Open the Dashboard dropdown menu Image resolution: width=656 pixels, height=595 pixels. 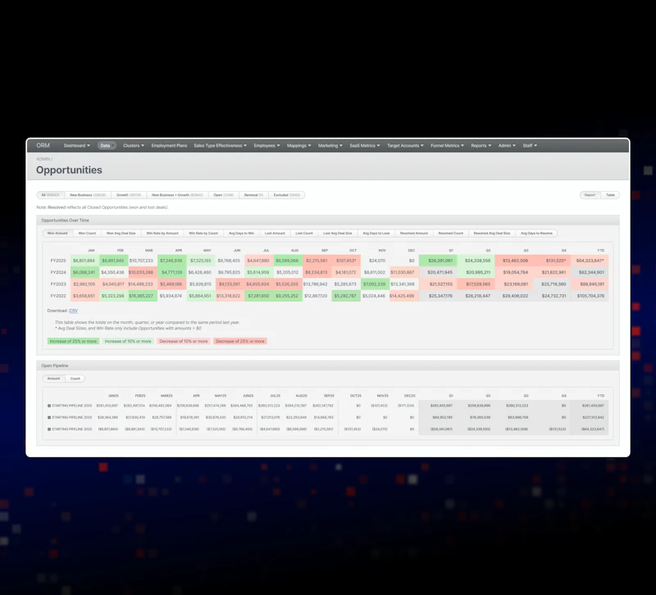click(x=76, y=146)
